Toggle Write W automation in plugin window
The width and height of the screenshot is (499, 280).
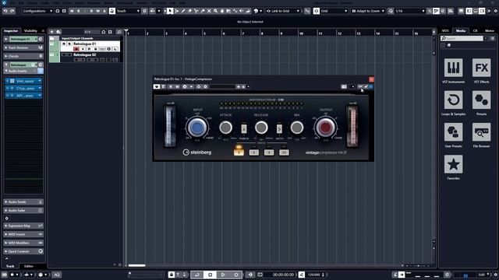click(177, 86)
